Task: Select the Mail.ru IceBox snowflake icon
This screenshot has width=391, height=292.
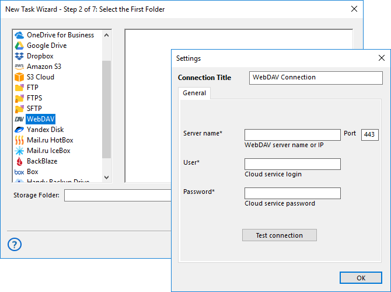Action: [19, 151]
